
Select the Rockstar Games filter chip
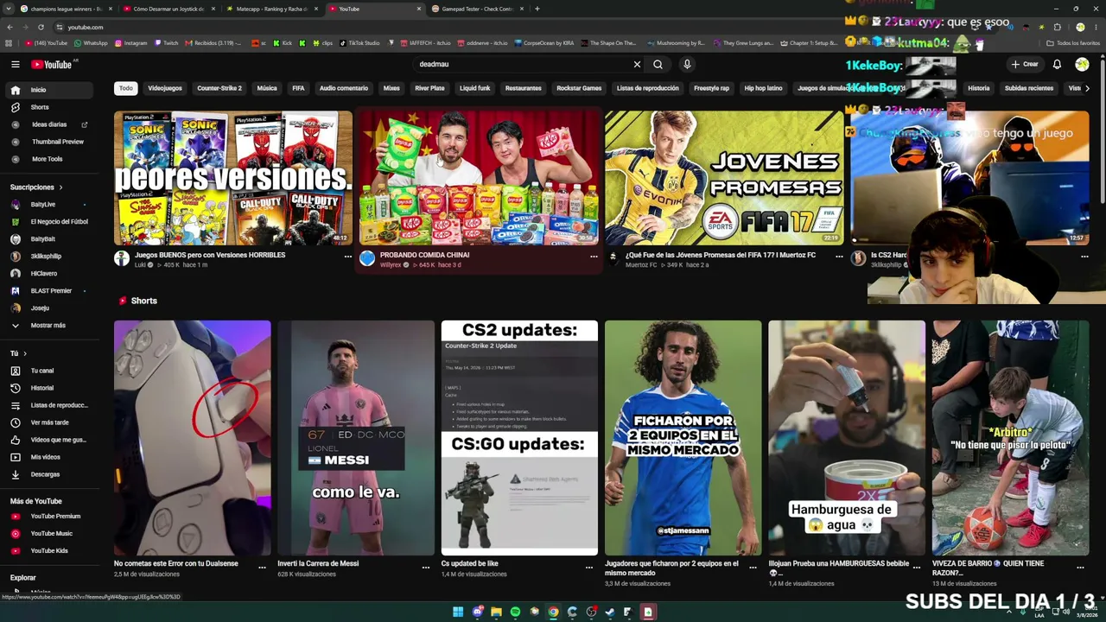(579, 88)
